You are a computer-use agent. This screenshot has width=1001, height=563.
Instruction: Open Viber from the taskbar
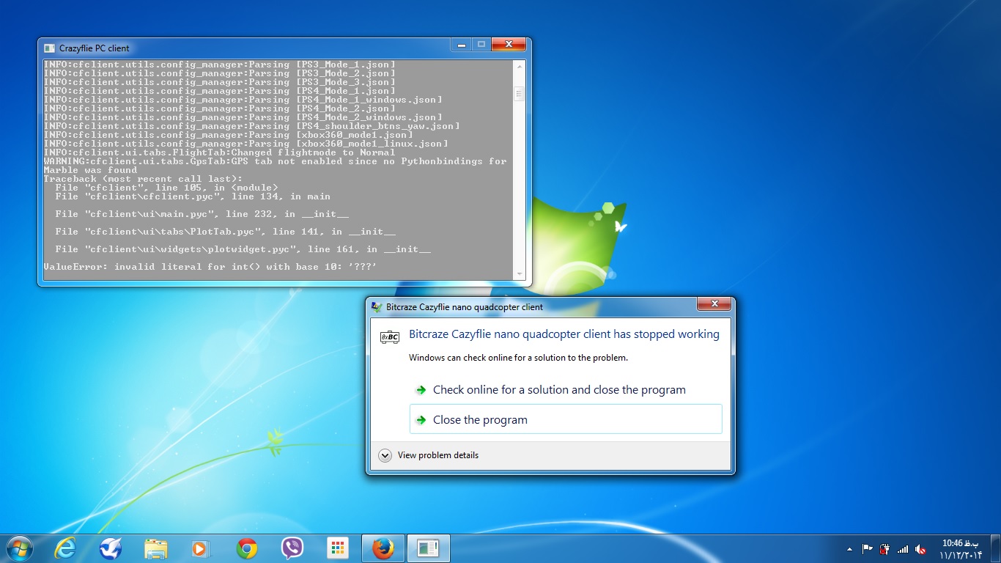(x=292, y=548)
